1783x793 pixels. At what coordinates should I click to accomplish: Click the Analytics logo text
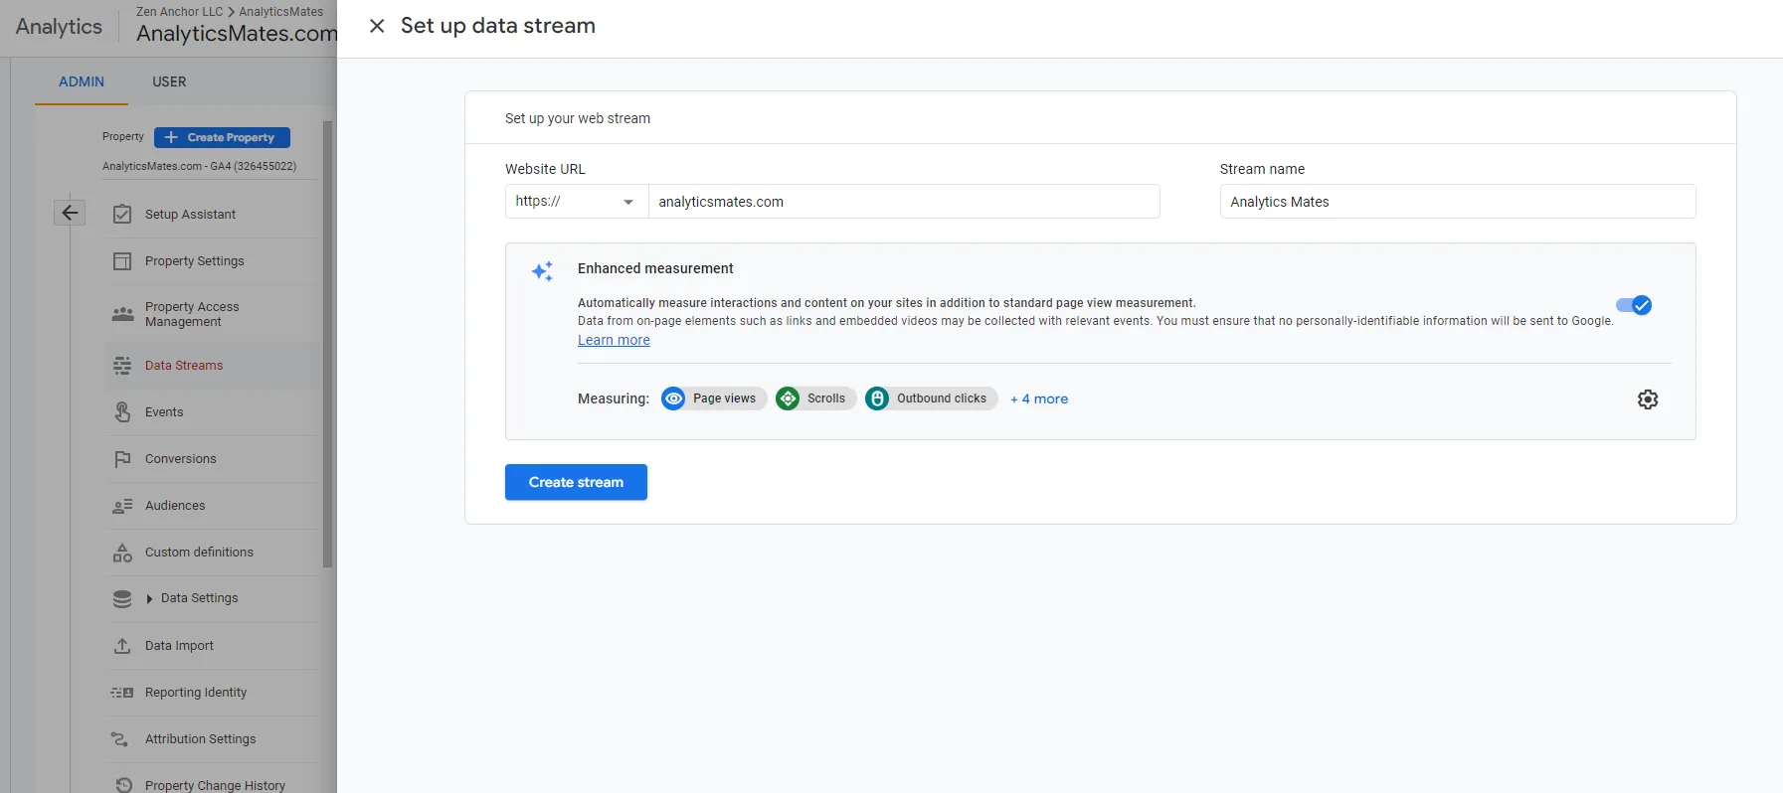(x=59, y=27)
